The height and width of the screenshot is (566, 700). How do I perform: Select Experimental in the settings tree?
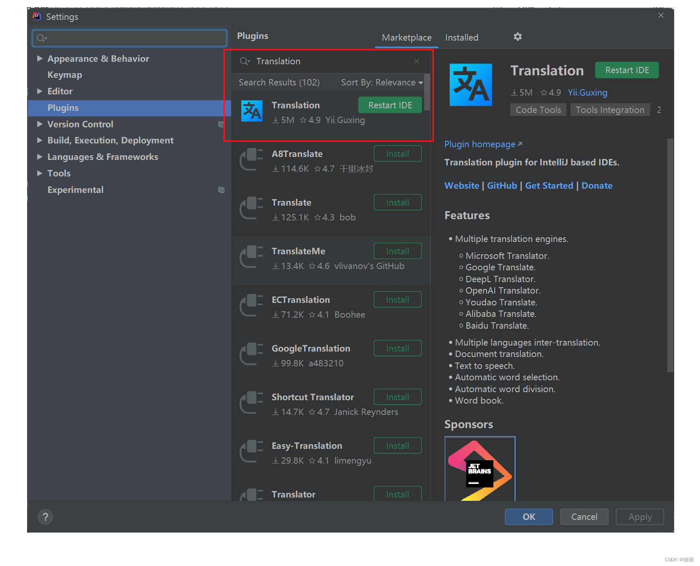[x=75, y=190]
